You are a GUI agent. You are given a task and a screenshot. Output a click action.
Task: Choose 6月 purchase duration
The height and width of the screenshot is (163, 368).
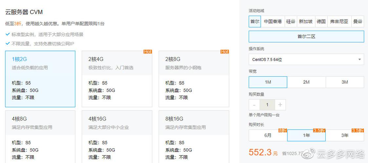click(x=268, y=135)
